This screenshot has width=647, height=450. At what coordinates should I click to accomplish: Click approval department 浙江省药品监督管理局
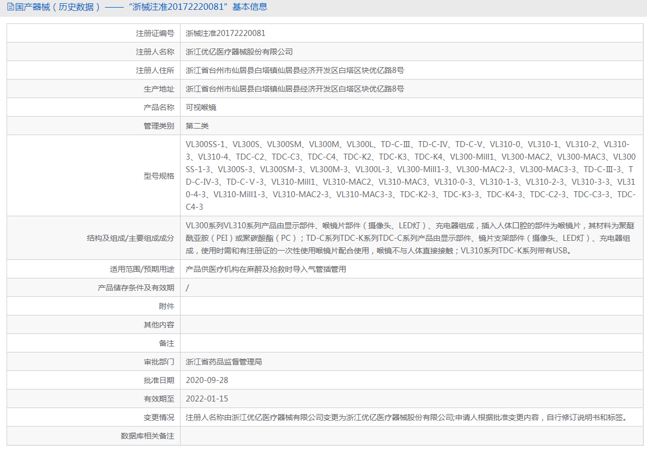click(225, 361)
